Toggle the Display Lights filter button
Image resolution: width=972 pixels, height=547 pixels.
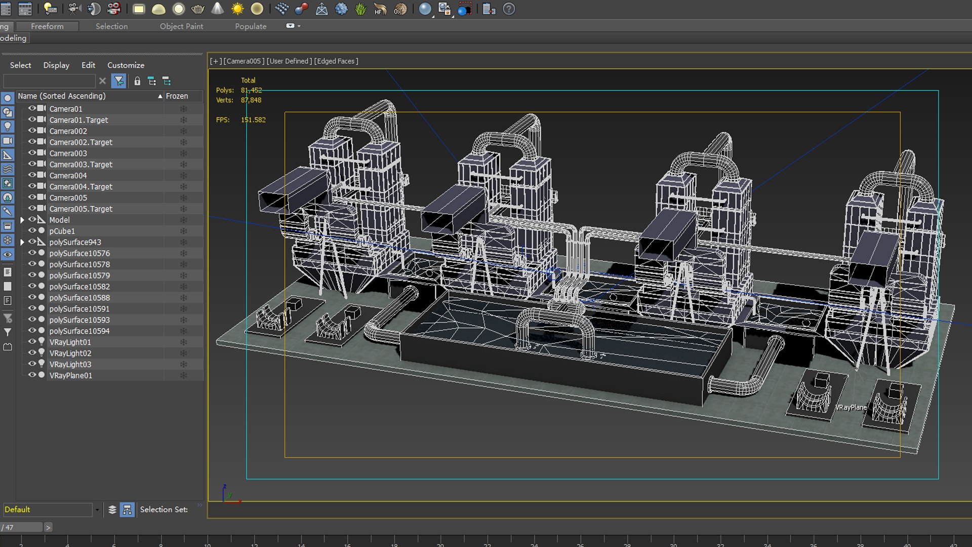(8, 127)
